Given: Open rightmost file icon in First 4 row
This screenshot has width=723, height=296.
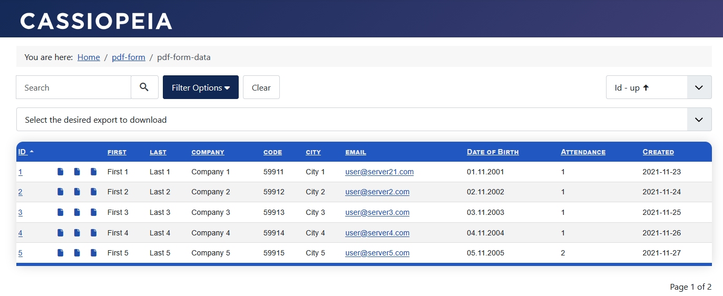Looking at the screenshot, I should [94, 233].
